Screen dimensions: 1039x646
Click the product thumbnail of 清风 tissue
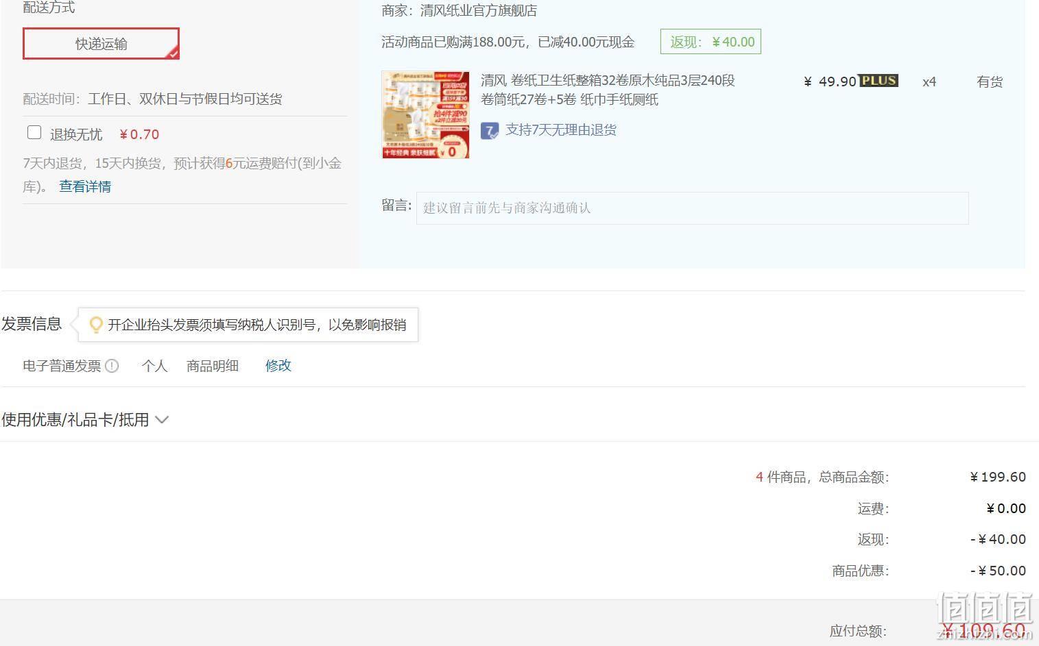pyautogui.click(x=426, y=115)
